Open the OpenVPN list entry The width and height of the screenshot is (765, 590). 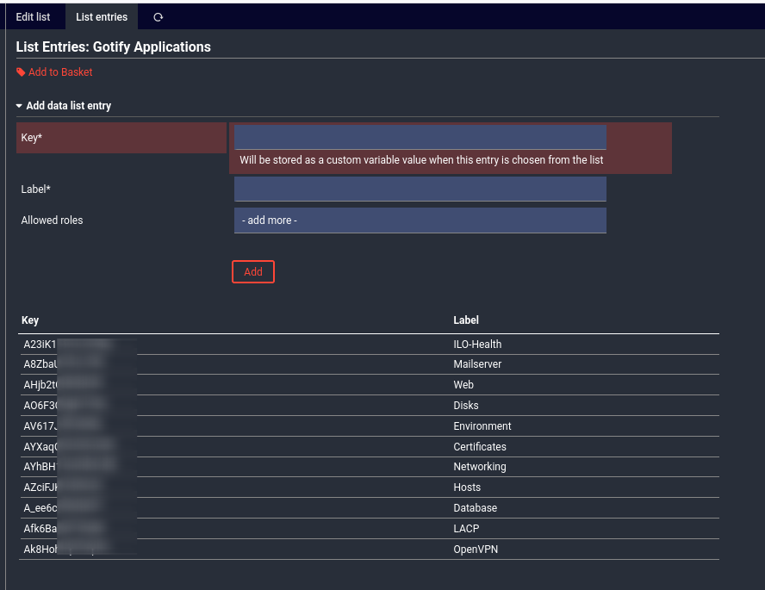[x=476, y=550]
